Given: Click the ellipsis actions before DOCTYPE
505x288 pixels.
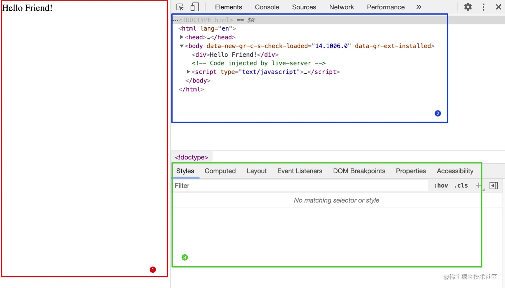Looking at the screenshot, I should coord(175,20).
